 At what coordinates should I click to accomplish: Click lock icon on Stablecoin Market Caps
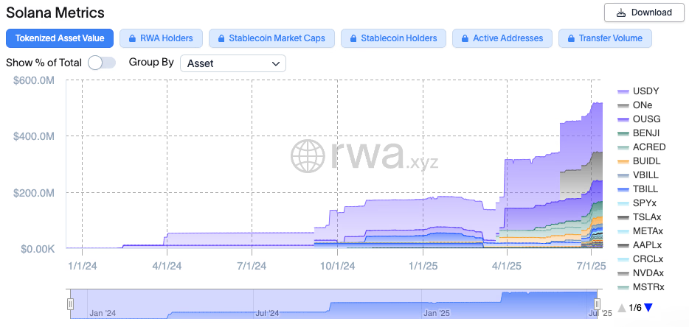pyautogui.click(x=220, y=38)
